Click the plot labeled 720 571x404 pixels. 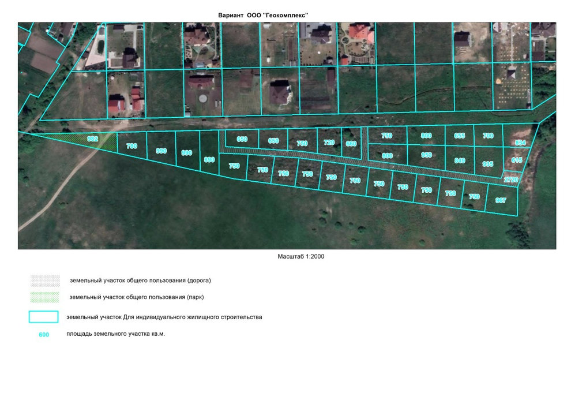(x=329, y=143)
